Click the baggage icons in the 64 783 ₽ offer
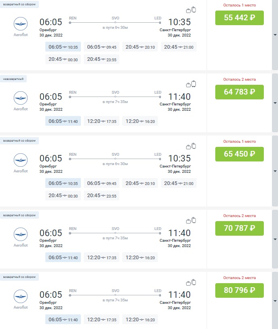This screenshot has width=278, height=329. click(191, 84)
